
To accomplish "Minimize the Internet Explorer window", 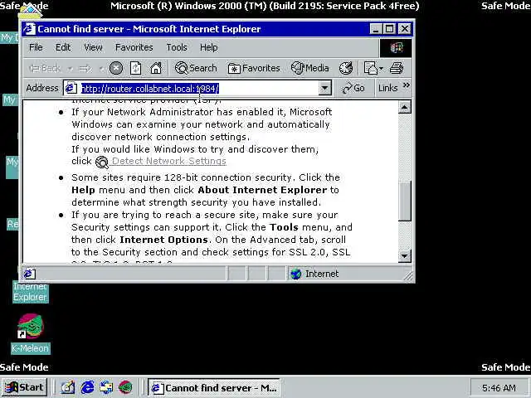I will pyautogui.click(x=376, y=29).
